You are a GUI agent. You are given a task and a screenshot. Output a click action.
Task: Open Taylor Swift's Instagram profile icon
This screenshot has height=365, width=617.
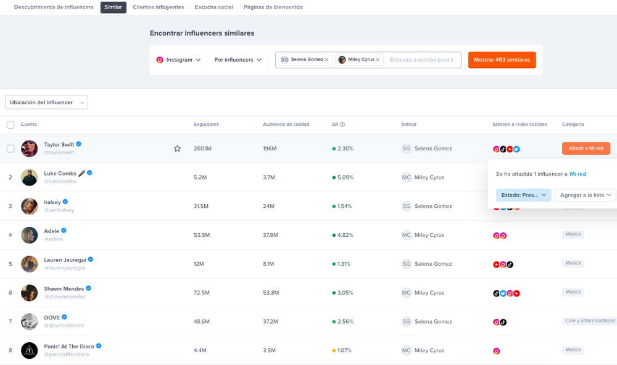point(496,149)
